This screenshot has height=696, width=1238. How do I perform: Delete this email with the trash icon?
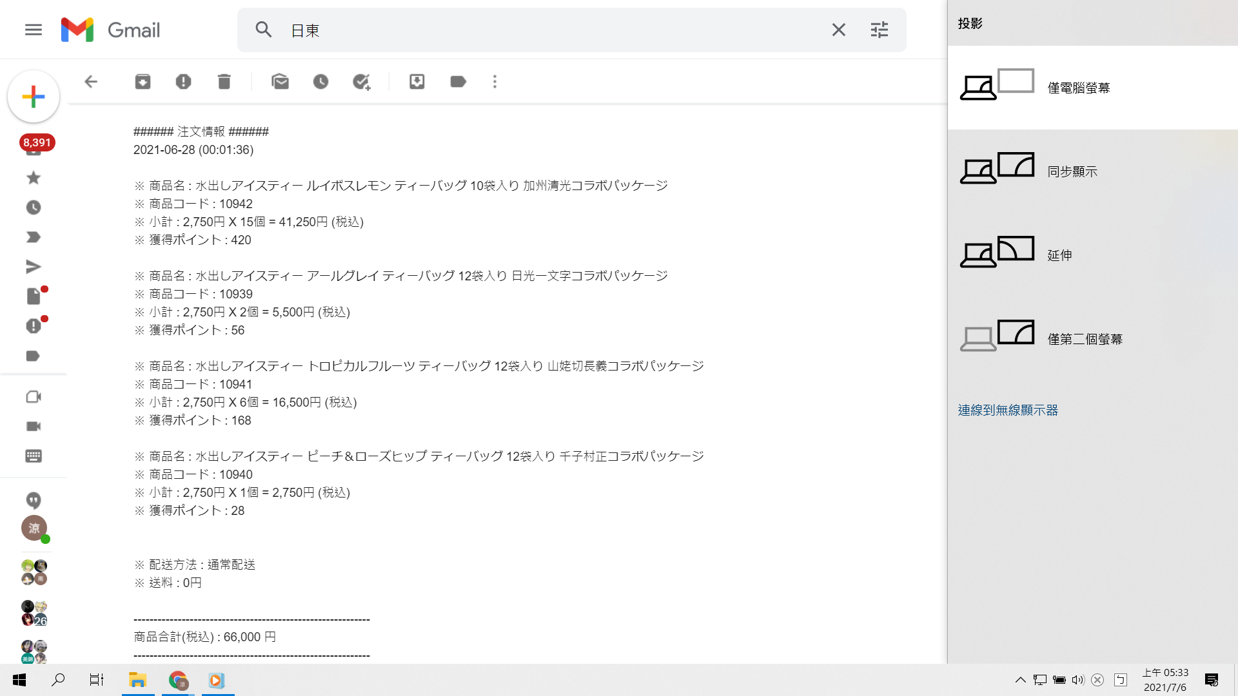coord(224,82)
